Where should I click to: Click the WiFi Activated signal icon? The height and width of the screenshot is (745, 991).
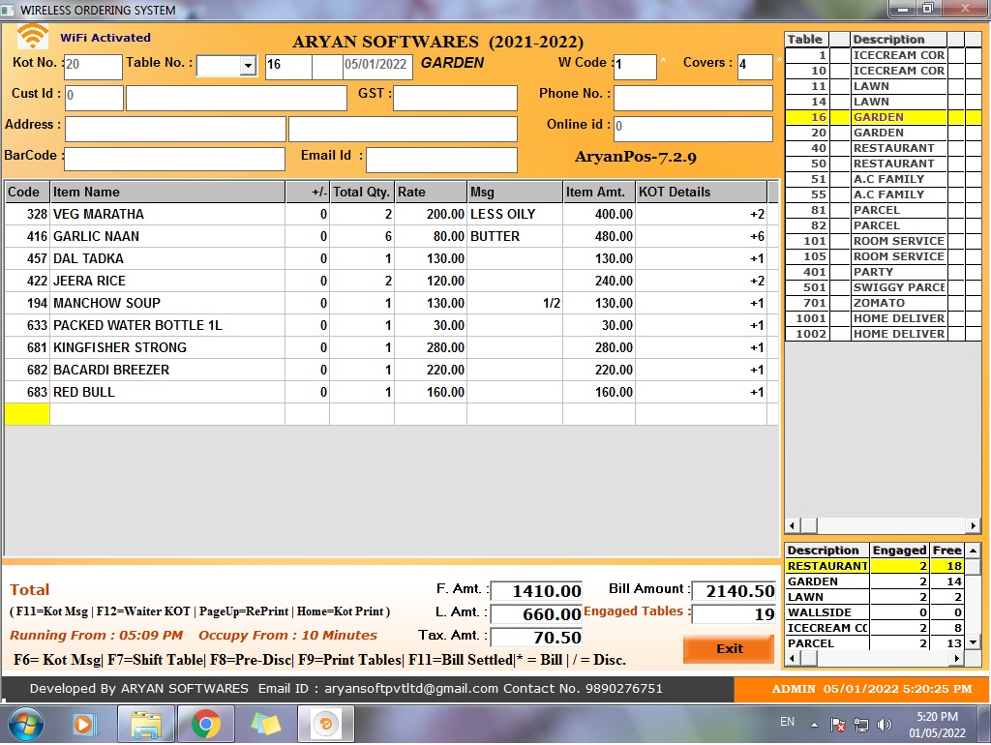[32, 37]
